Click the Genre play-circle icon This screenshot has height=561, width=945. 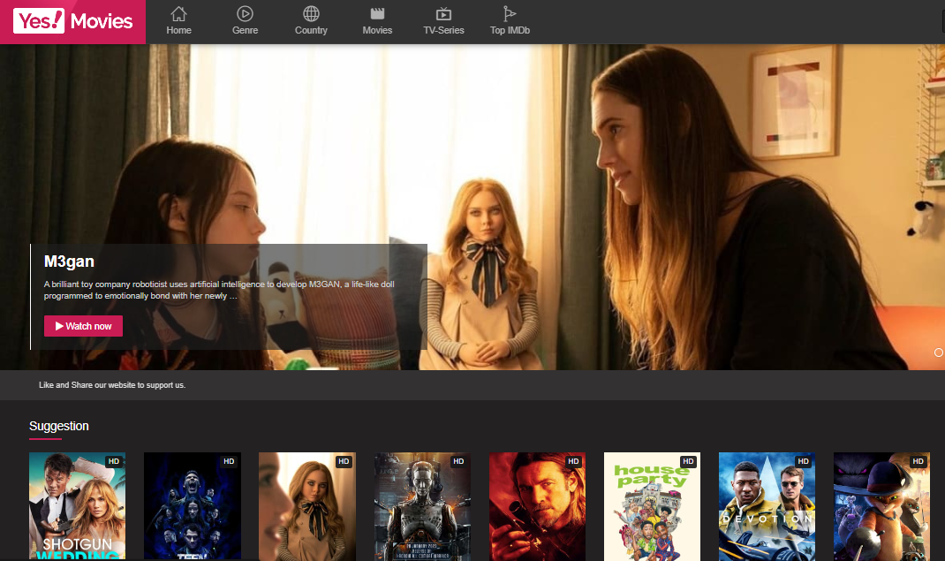245,13
